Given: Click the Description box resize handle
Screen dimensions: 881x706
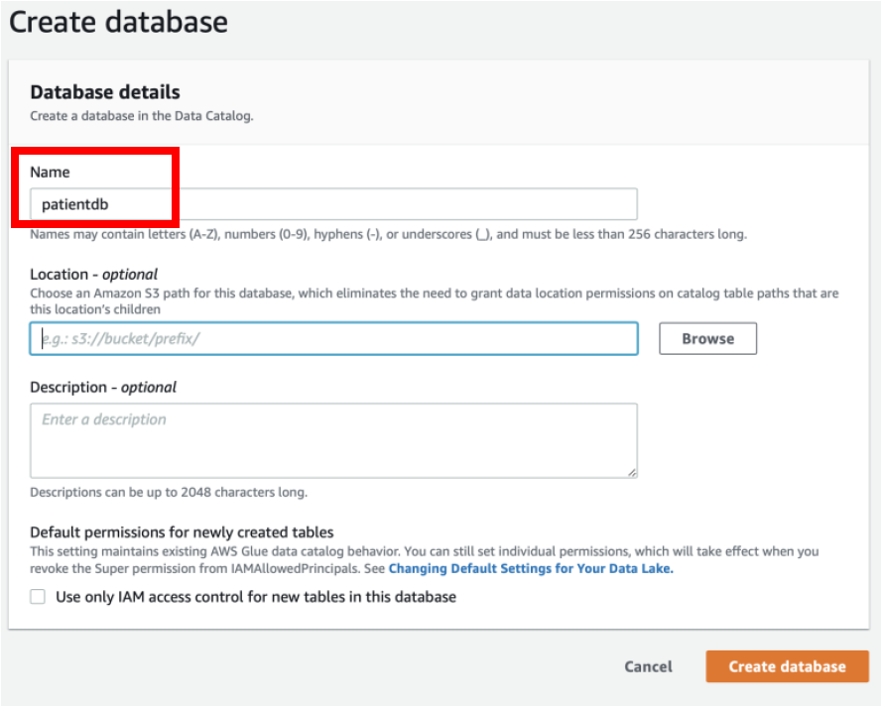Looking at the screenshot, I should [632, 473].
